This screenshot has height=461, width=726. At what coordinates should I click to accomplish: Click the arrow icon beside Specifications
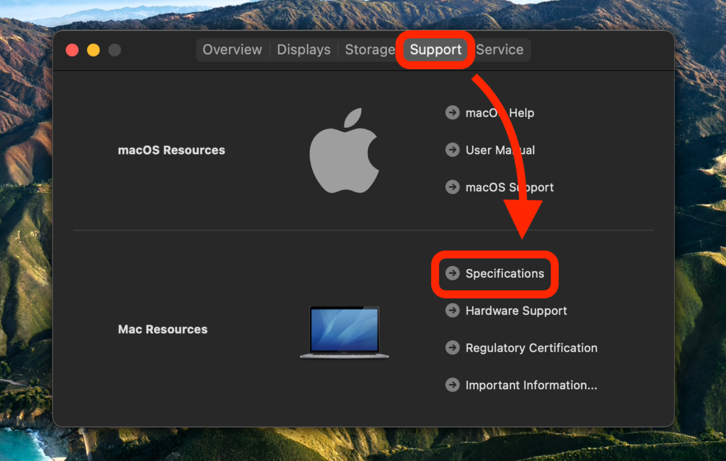point(452,274)
